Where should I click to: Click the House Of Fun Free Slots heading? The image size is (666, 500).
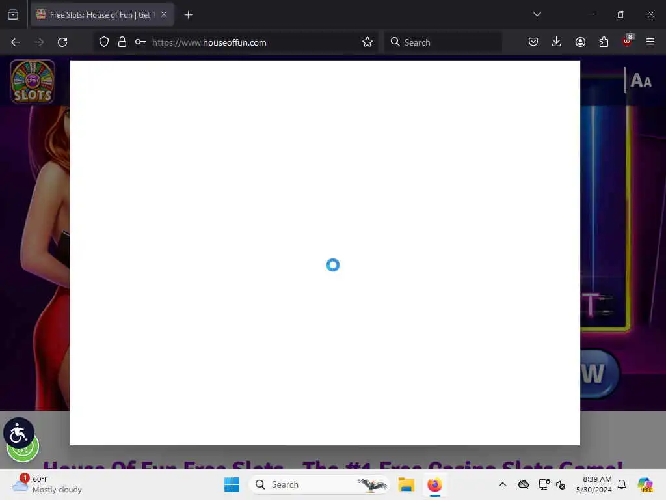click(x=332, y=465)
